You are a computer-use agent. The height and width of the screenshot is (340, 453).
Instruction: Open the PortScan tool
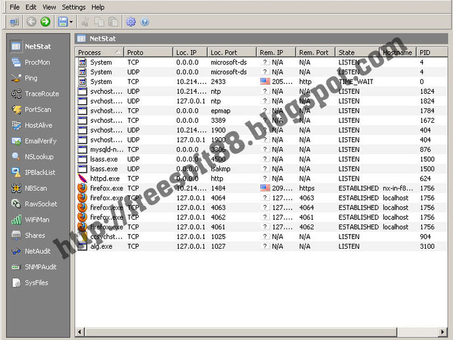[x=32, y=110]
